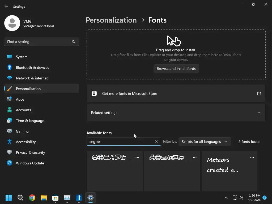The height and width of the screenshot is (204, 272).
Task: Open Accessibility settings
Action: coord(41,142)
